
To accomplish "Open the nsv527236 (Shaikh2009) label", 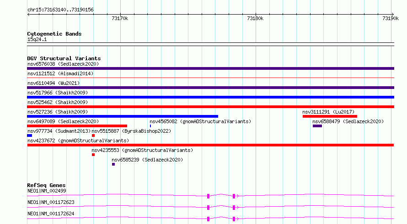I will (x=58, y=112).
